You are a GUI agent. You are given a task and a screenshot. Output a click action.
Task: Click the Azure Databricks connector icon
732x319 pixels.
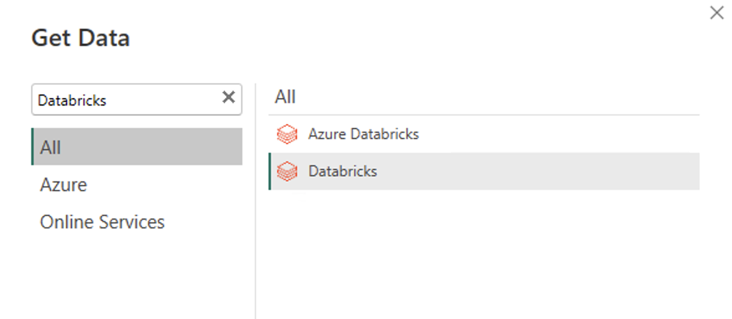click(286, 134)
